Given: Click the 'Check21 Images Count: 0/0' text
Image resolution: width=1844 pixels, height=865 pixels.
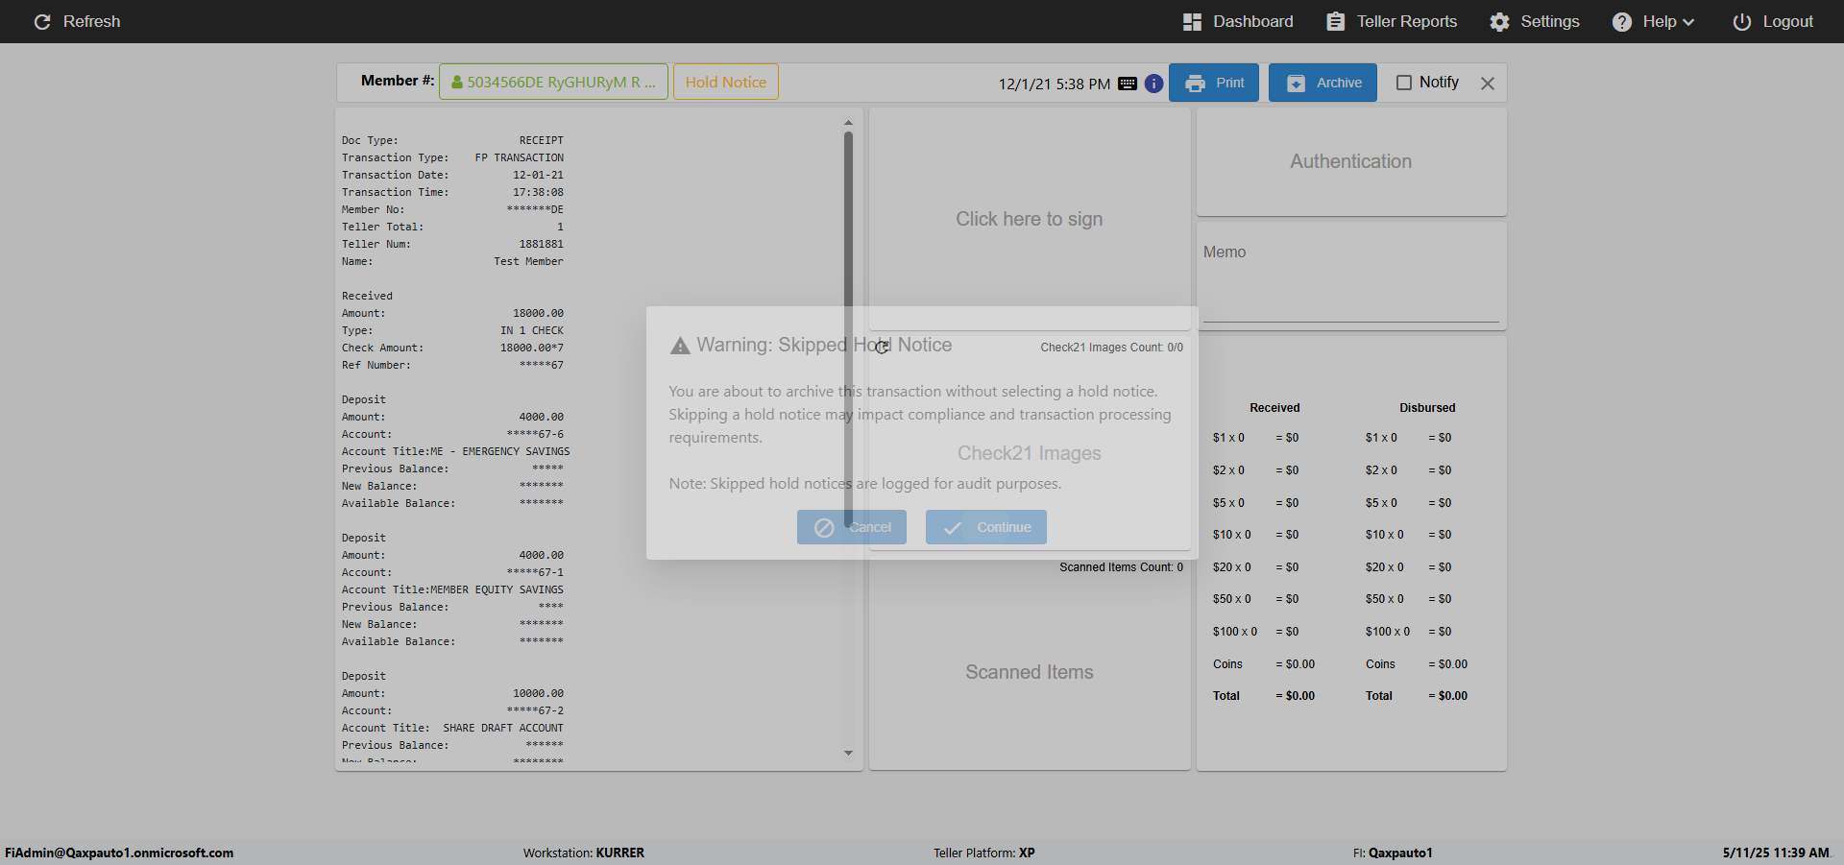Looking at the screenshot, I should point(1112,348).
